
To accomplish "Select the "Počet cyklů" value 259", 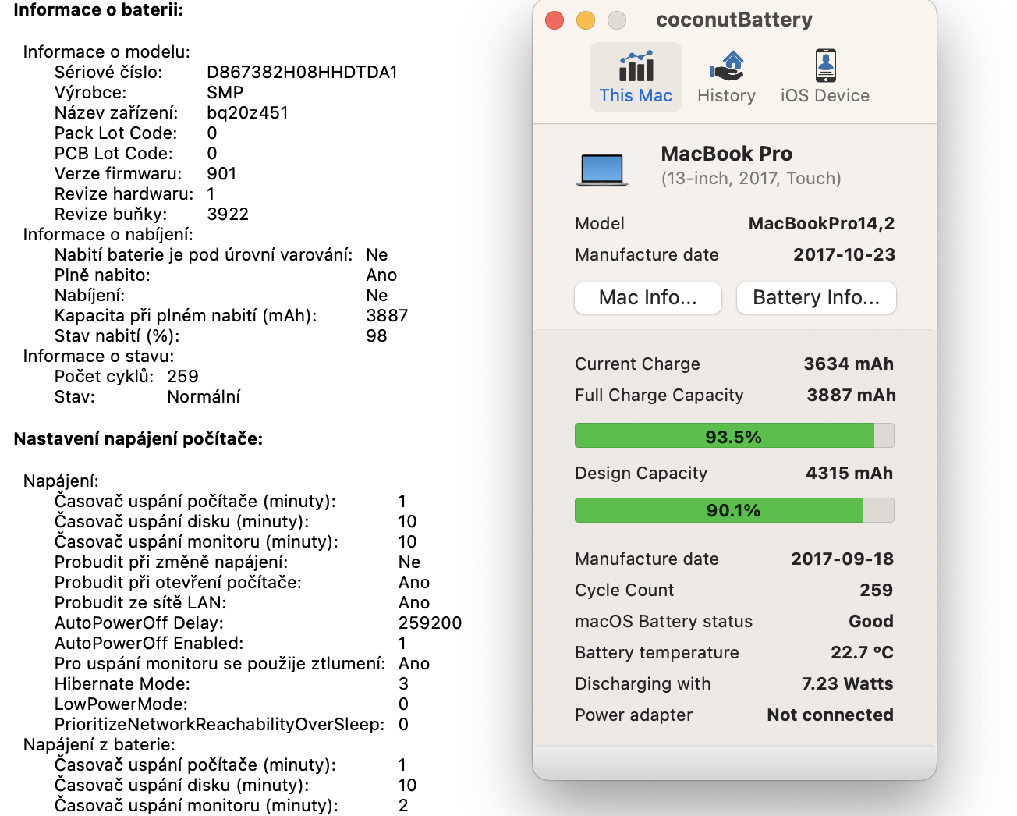I will tap(183, 377).
